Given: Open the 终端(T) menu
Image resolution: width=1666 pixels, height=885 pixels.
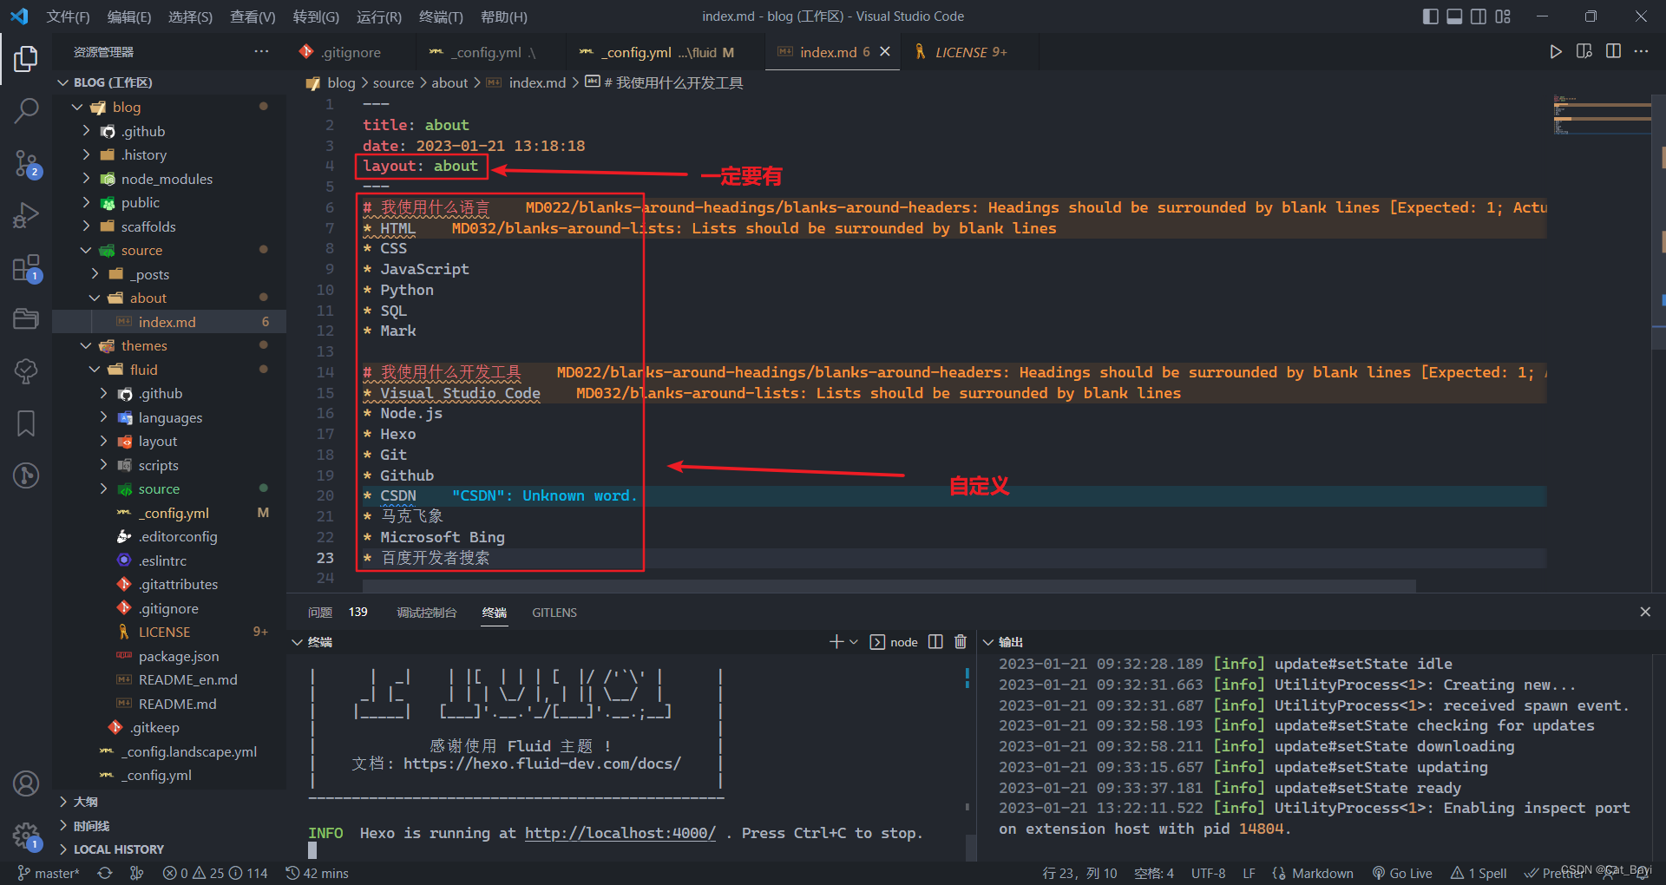Looking at the screenshot, I should pyautogui.click(x=441, y=16).
